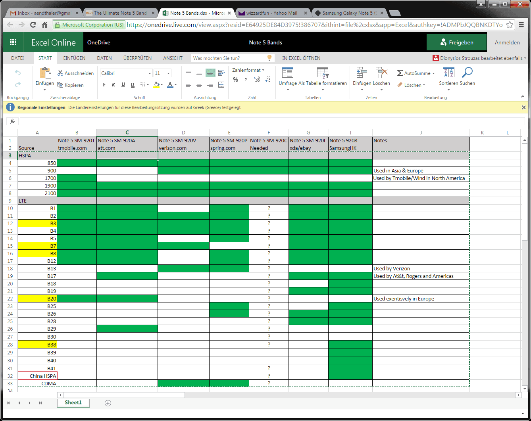Switch to the EINFÜGEN ribbon tab

coord(74,58)
